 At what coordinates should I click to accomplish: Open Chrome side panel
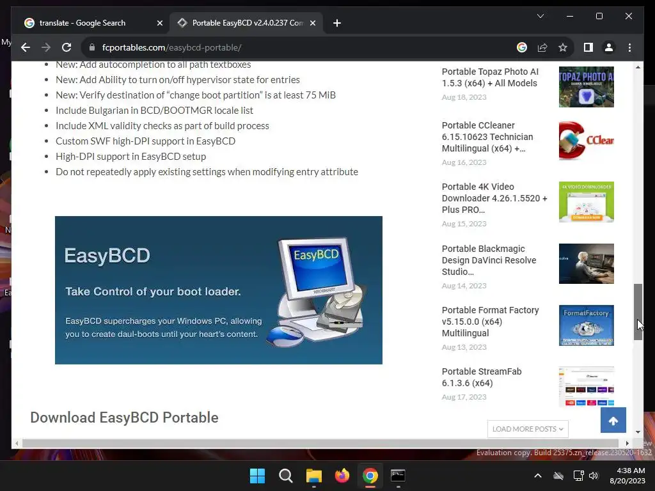pyautogui.click(x=588, y=47)
